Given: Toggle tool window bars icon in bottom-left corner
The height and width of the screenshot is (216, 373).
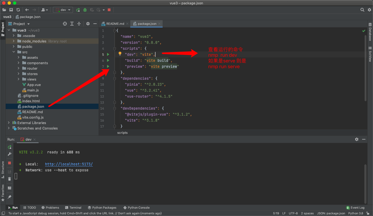Looking at the screenshot, I should (x=3, y=213).
